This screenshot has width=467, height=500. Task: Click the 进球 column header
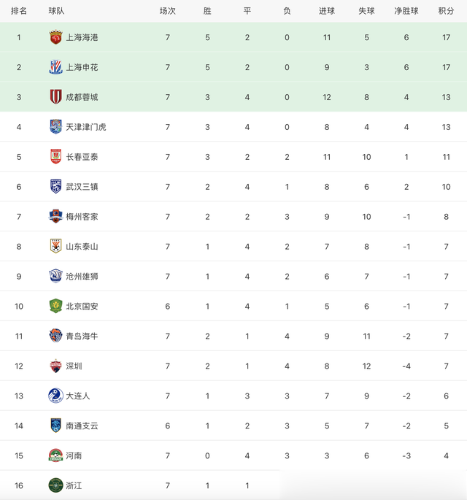point(327,11)
